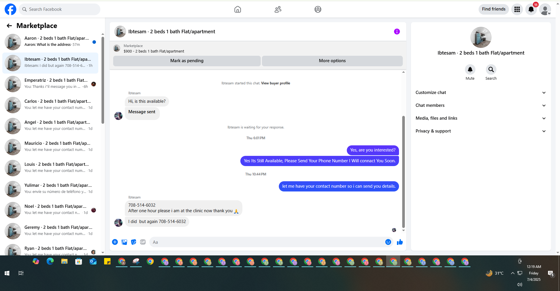Open File Explorer from taskbar
The image size is (560, 291).
pos(64,262)
